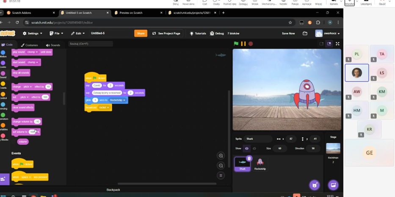This screenshot has height=197, width=395.
Task: Switch to the small stage layout
Action: tap(321, 44)
